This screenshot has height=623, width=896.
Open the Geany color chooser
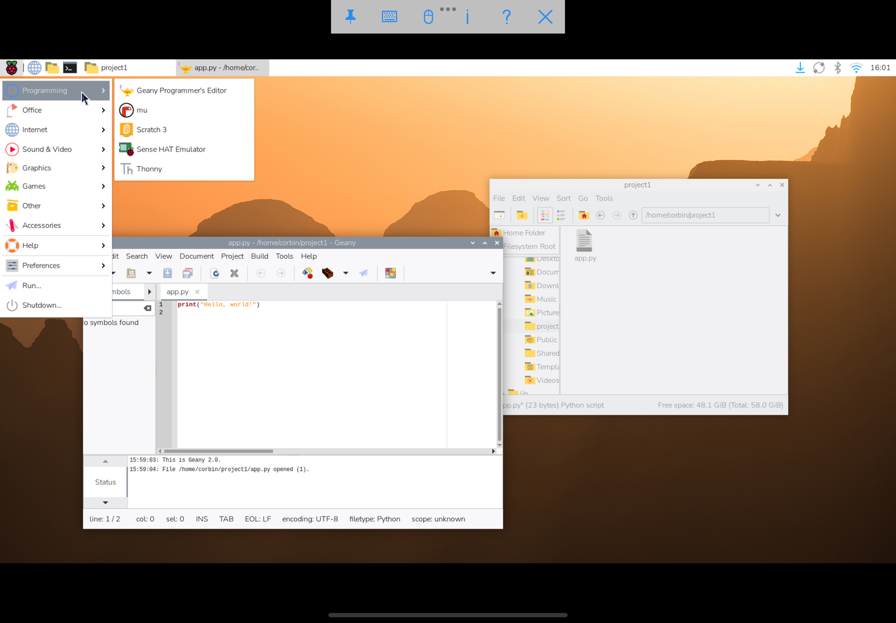[x=390, y=273]
